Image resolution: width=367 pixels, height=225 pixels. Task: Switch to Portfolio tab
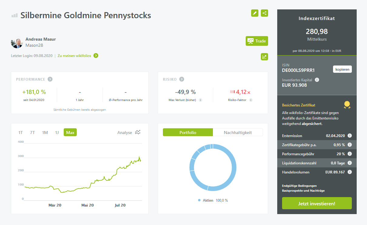pyautogui.click(x=188, y=133)
